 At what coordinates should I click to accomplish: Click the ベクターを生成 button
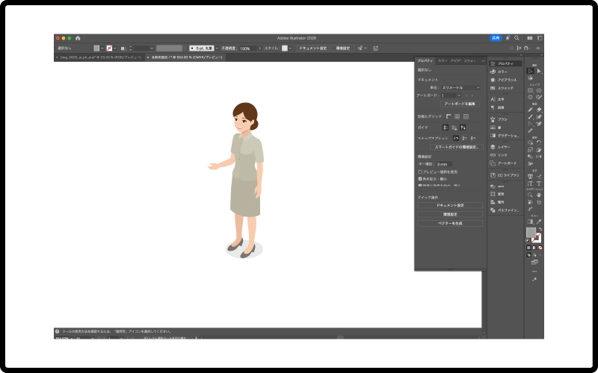[449, 223]
